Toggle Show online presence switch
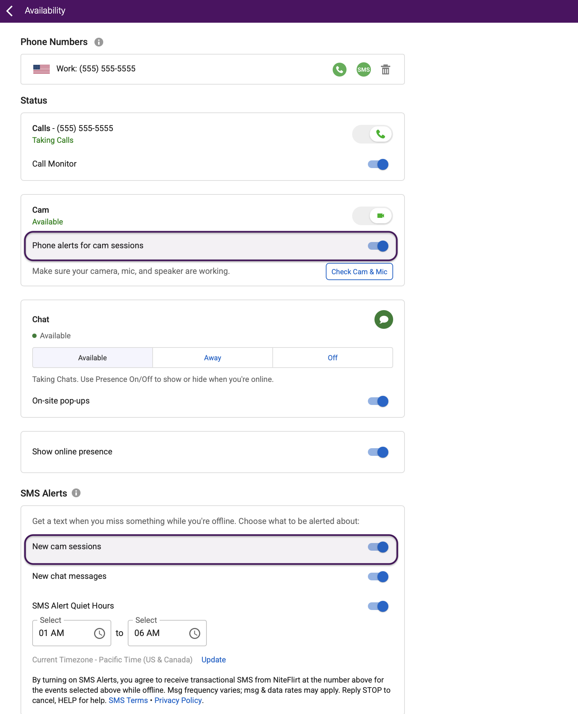578x714 pixels. [378, 452]
